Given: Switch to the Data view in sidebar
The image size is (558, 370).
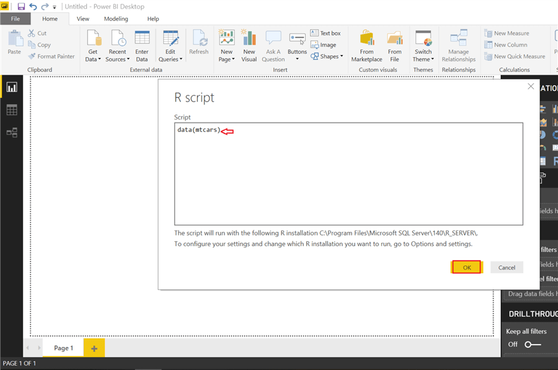Looking at the screenshot, I should pyautogui.click(x=12, y=110).
